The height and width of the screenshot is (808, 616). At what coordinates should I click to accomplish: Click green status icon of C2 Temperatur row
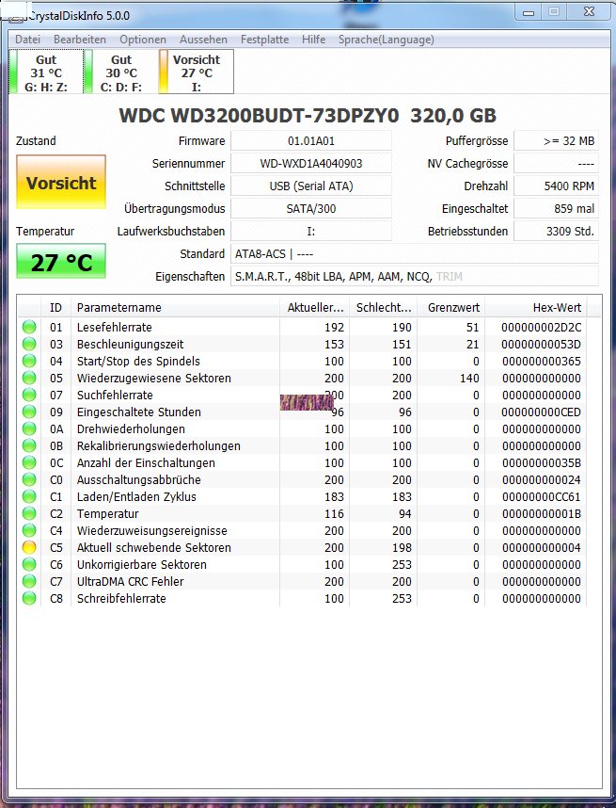[29, 514]
